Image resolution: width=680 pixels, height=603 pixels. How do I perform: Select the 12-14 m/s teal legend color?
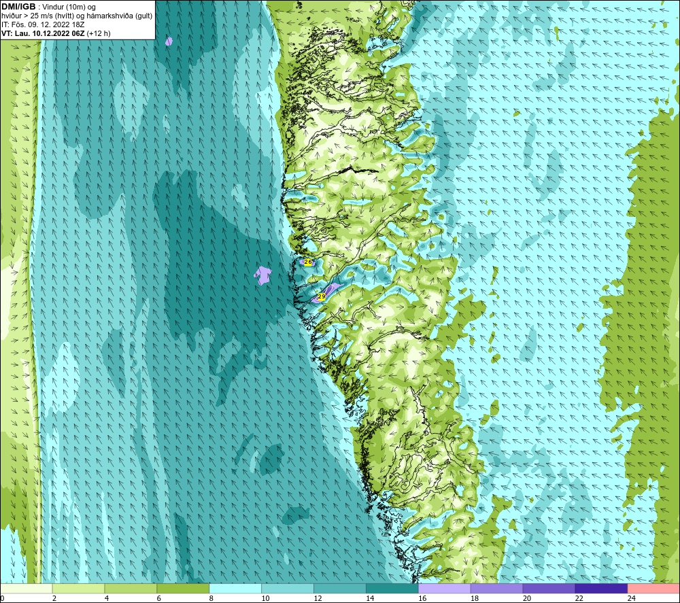(x=340, y=588)
